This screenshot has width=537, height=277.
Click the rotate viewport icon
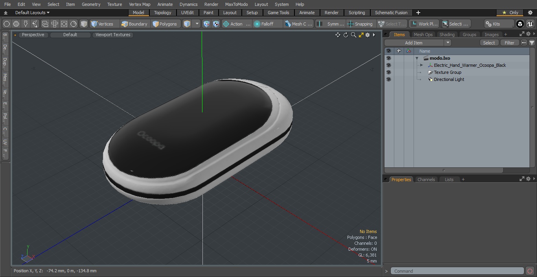point(346,35)
